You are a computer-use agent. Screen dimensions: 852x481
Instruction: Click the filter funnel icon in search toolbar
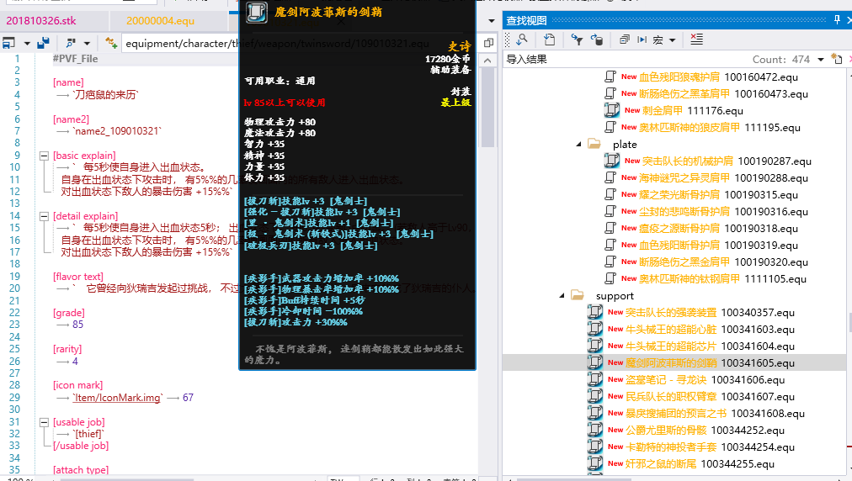(x=577, y=40)
